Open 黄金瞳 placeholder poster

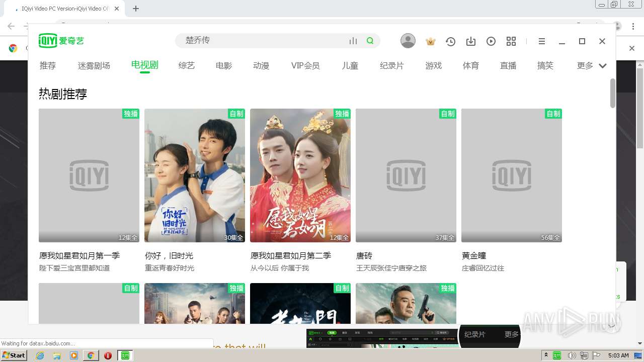click(512, 175)
